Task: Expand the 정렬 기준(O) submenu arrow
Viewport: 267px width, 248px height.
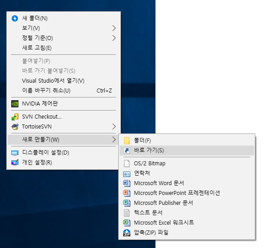Action: coord(114,38)
